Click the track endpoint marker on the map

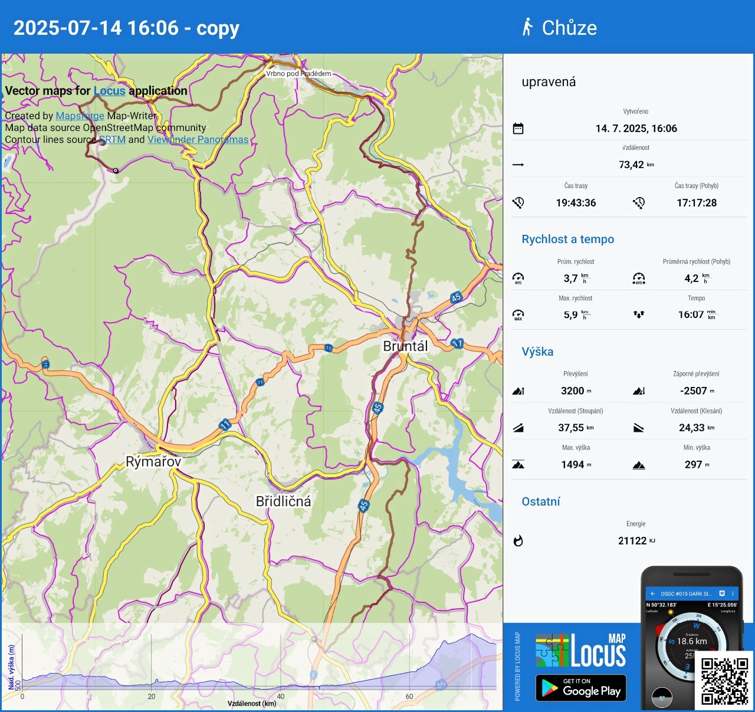coord(116,170)
